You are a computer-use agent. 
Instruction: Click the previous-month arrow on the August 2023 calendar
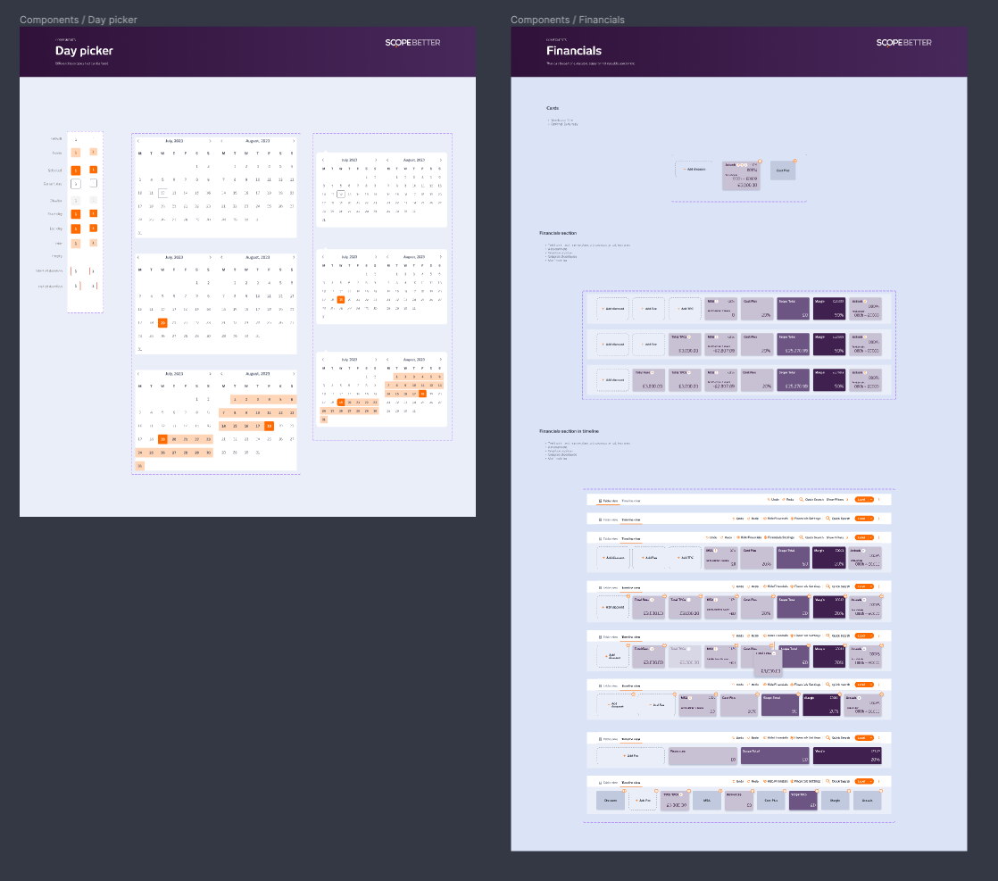[221, 141]
